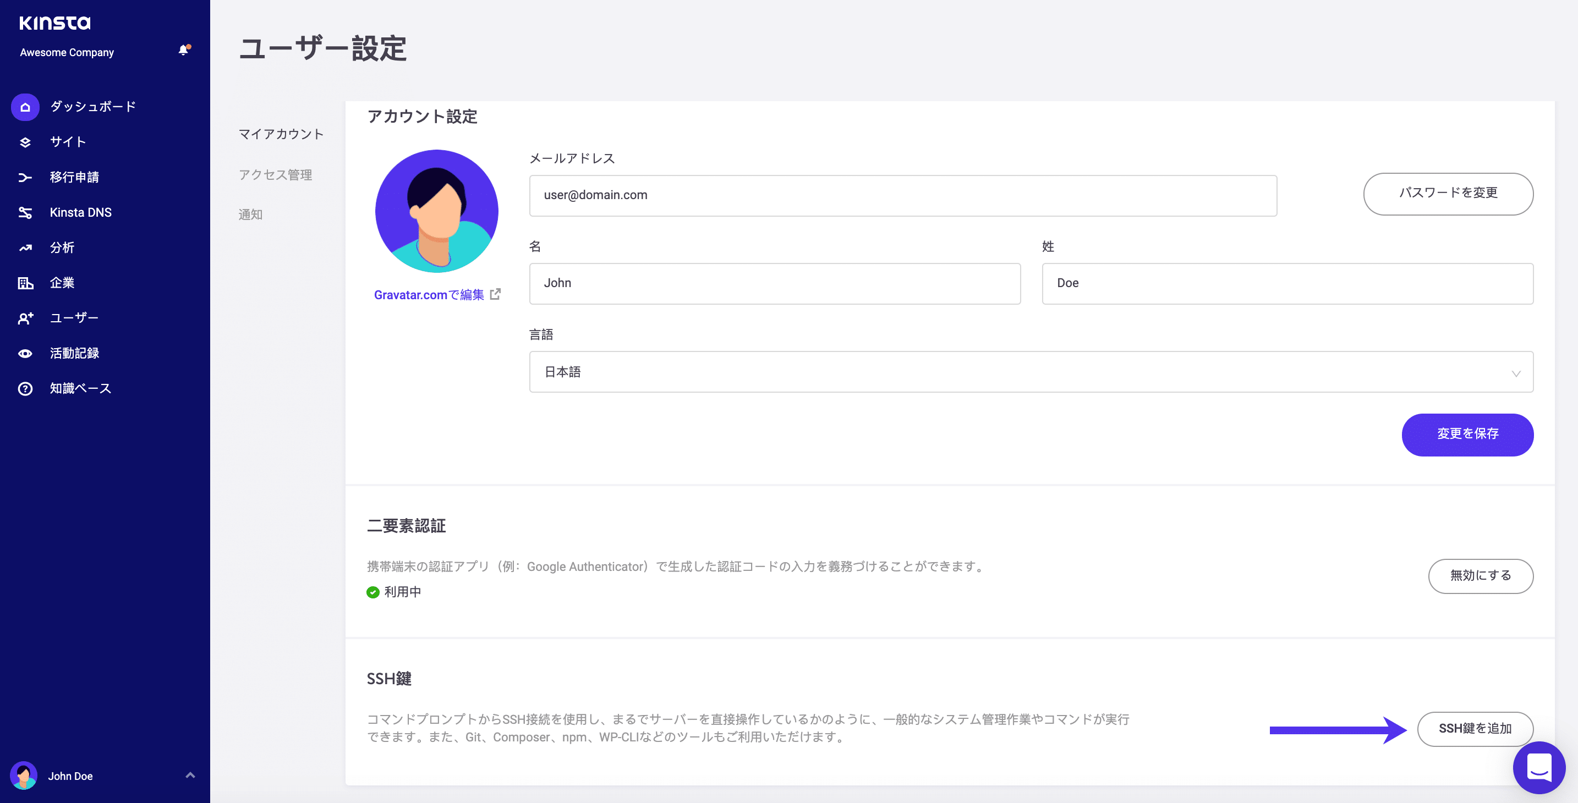Open the ダッシュボード home icon
Viewport: 1578px width, 803px height.
pyautogui.click(x=25, y=107)
